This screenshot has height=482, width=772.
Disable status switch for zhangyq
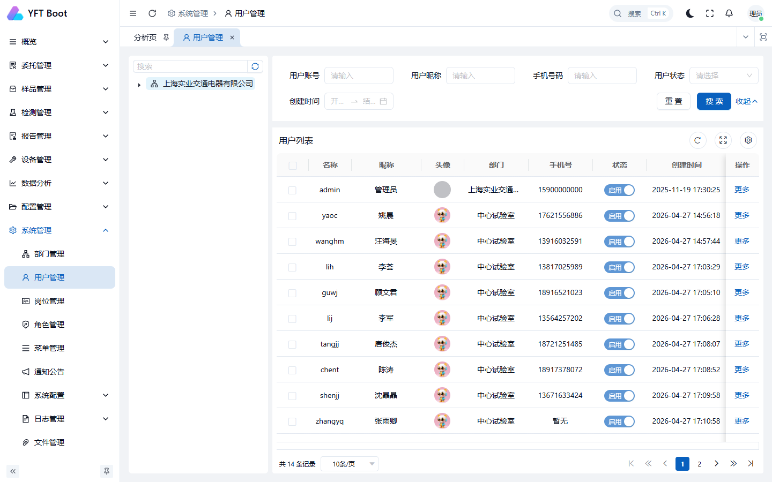pyautogui.click(x=619, y=421)
